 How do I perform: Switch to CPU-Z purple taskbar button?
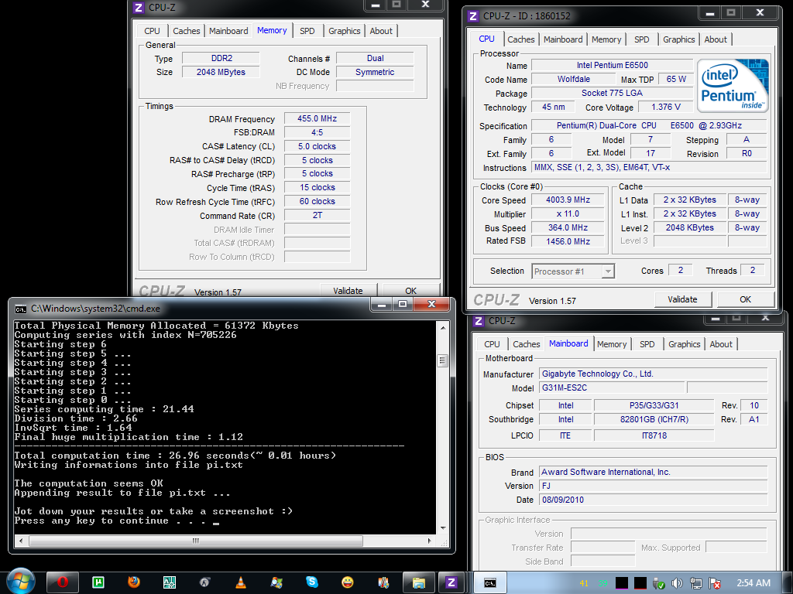click(451, 582)
